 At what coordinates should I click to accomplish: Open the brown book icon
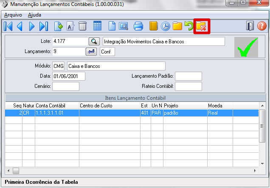click(153, 26)
